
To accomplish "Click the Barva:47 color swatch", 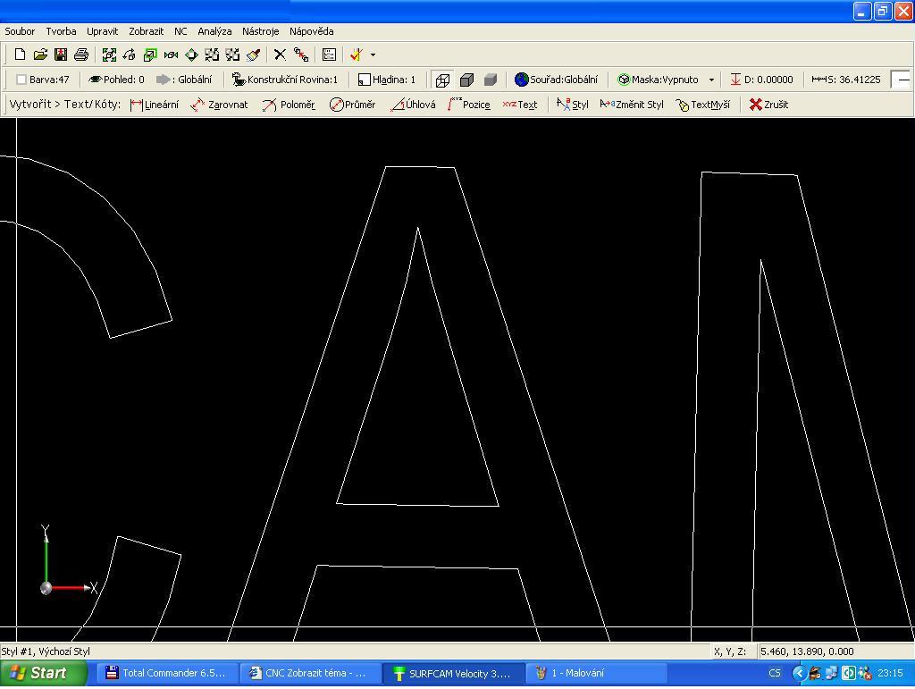I will (21, 80).
